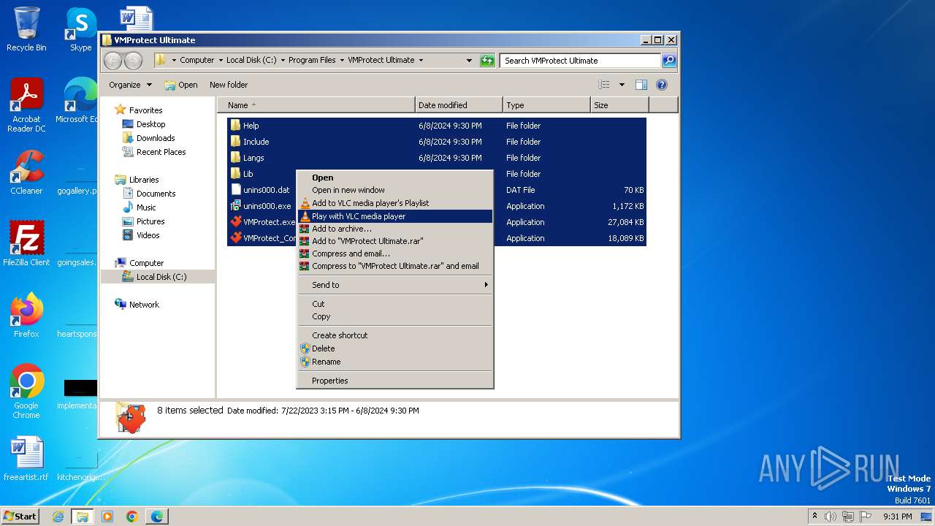Open Music library in the navigation pane
The width and height of the screenshot is (935, 526).
tap(146, 207)
